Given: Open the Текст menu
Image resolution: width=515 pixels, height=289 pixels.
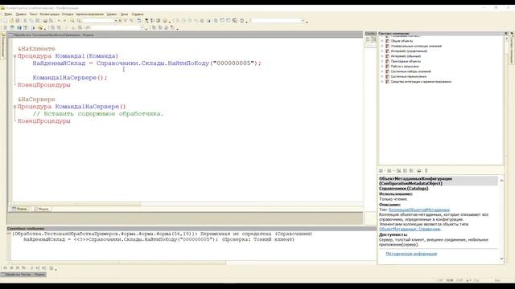Looking at the screenshot, I should [34, 14].
